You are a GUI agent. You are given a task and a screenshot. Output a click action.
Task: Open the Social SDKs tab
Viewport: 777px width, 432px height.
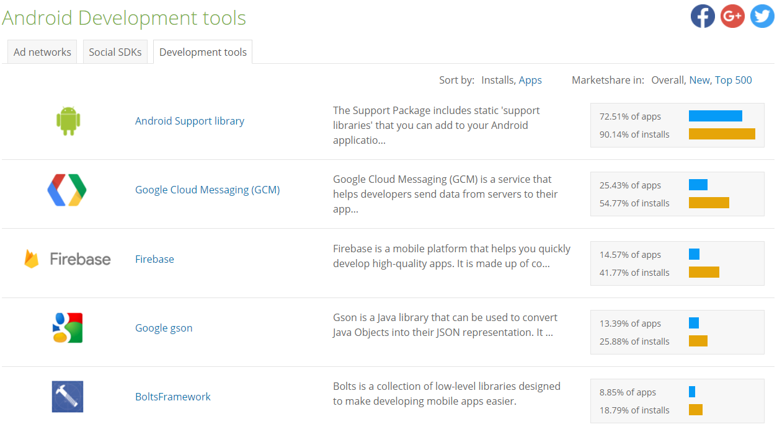115,52
